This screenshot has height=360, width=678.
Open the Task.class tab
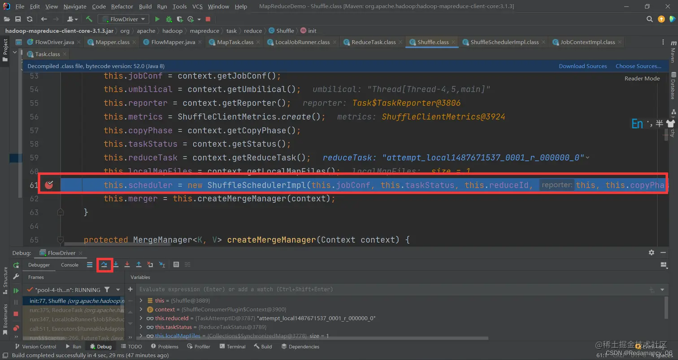48,54
